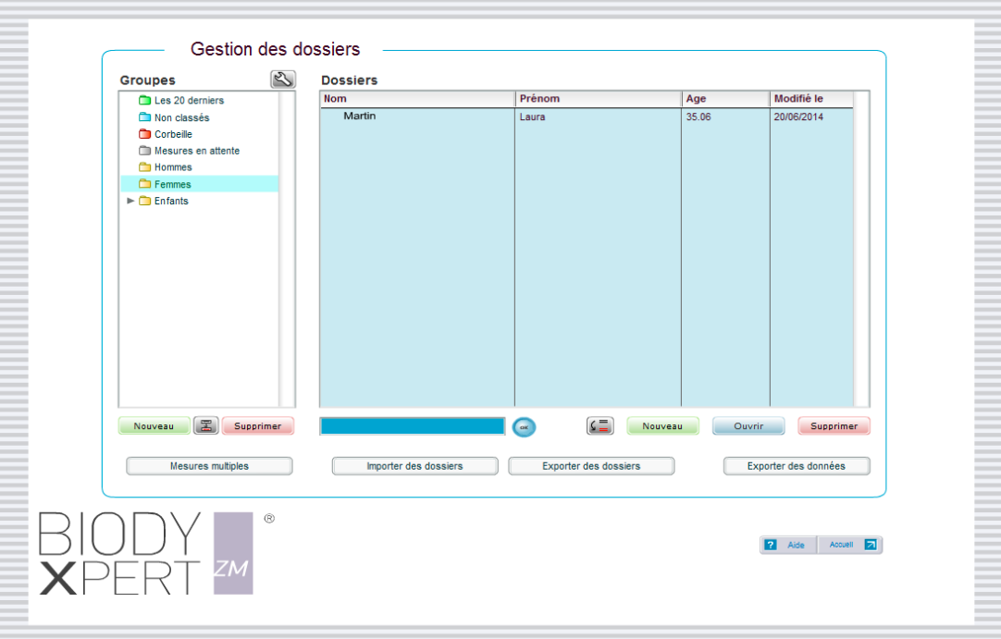Expand the Enfants group tree arrow
The height and width of the screenshot is (639, 1001).
130,201
